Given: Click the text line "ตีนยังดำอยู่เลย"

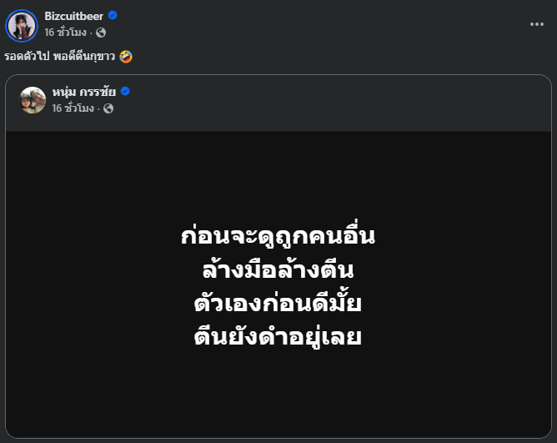Looking at the screenshot, I should [x=278, y=339].
